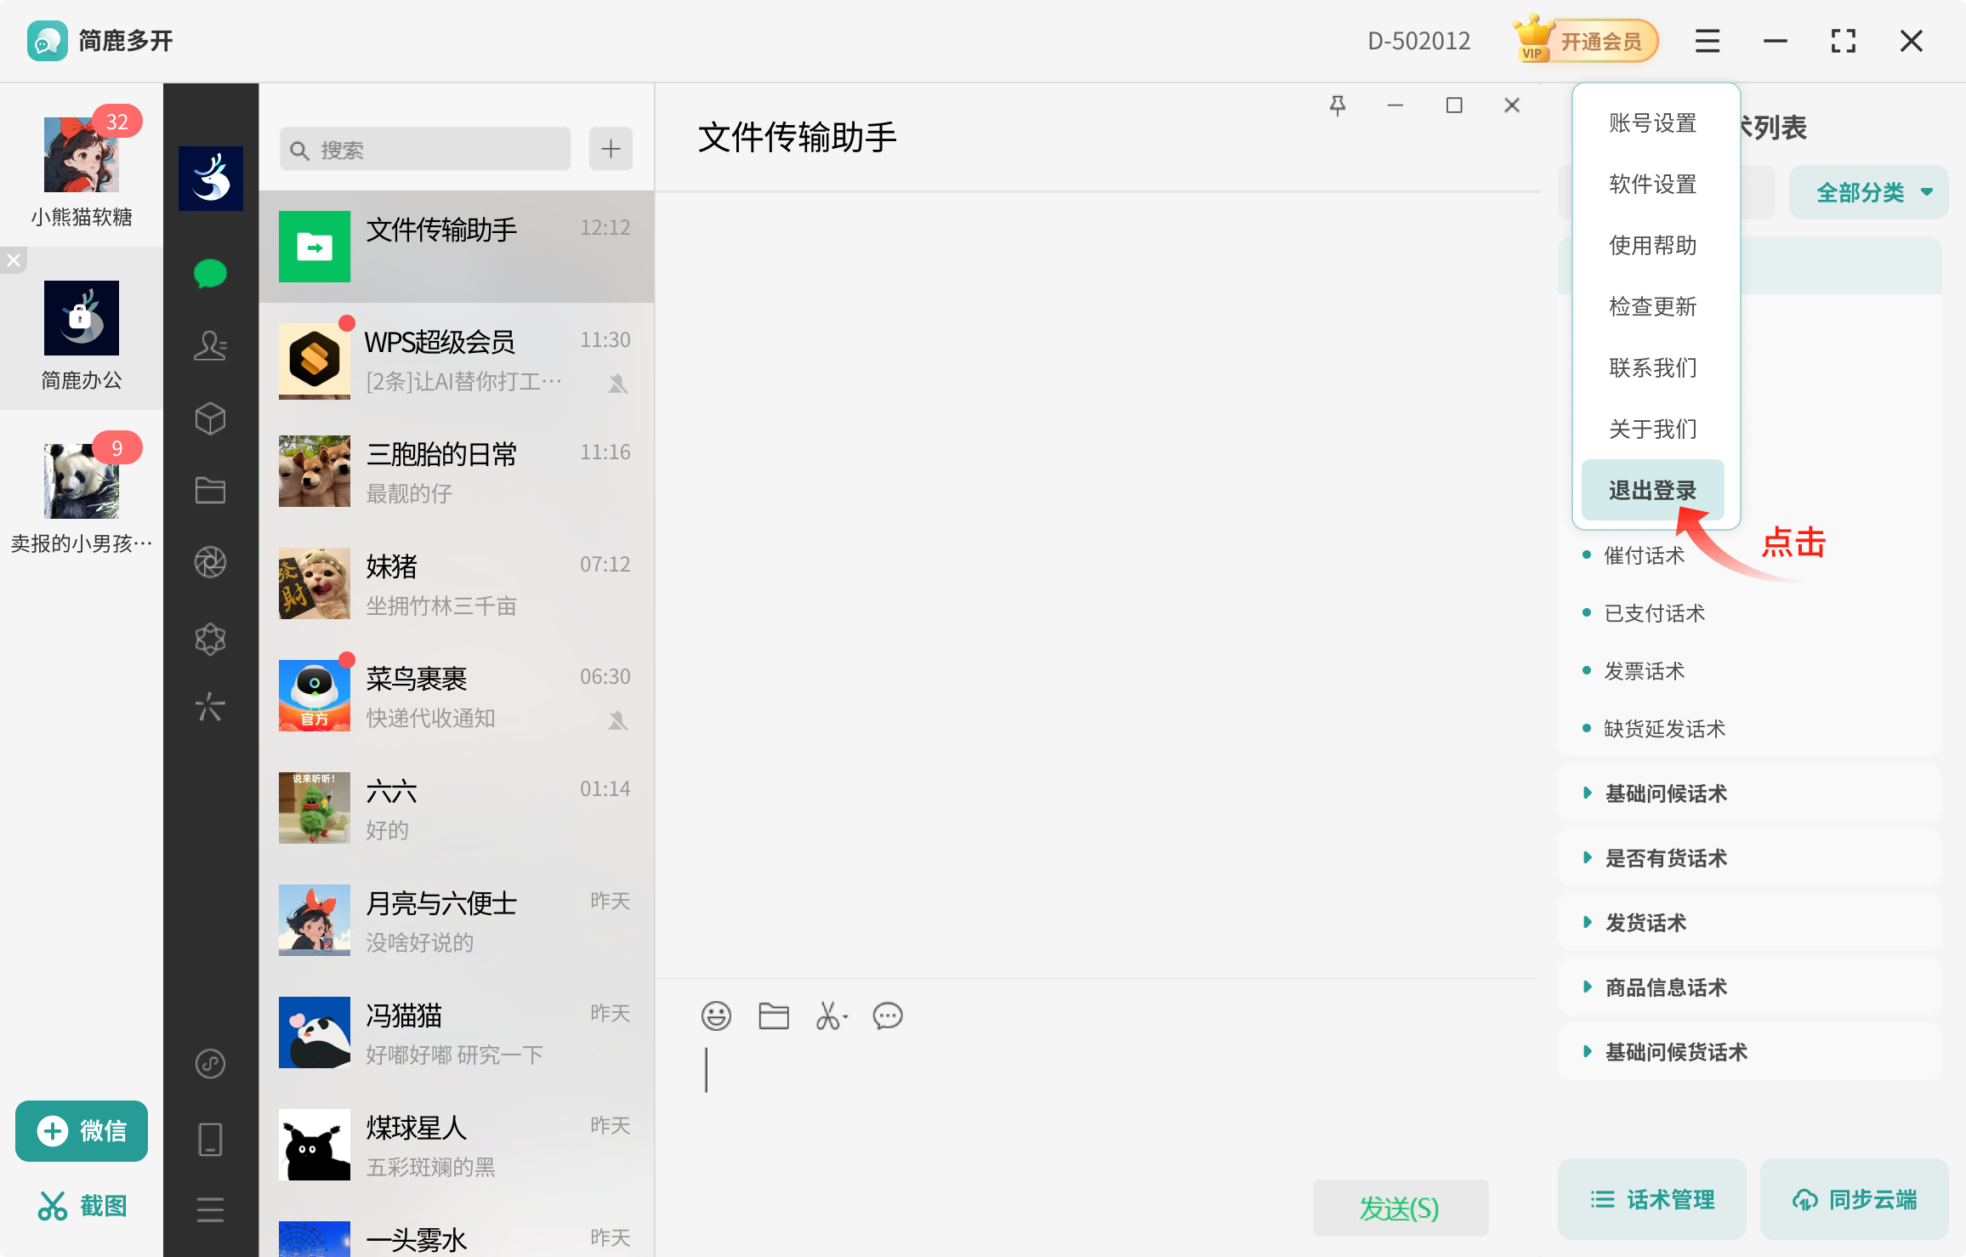
Task: Pin the chat window on top
Action: 1338,105
